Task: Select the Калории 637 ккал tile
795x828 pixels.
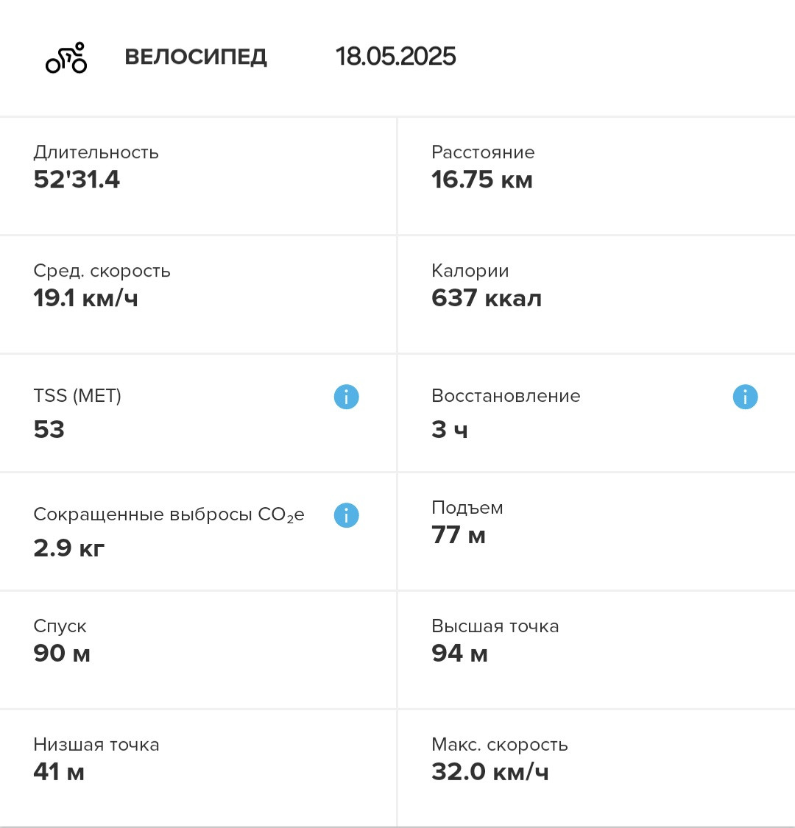Action: point(596,294)
